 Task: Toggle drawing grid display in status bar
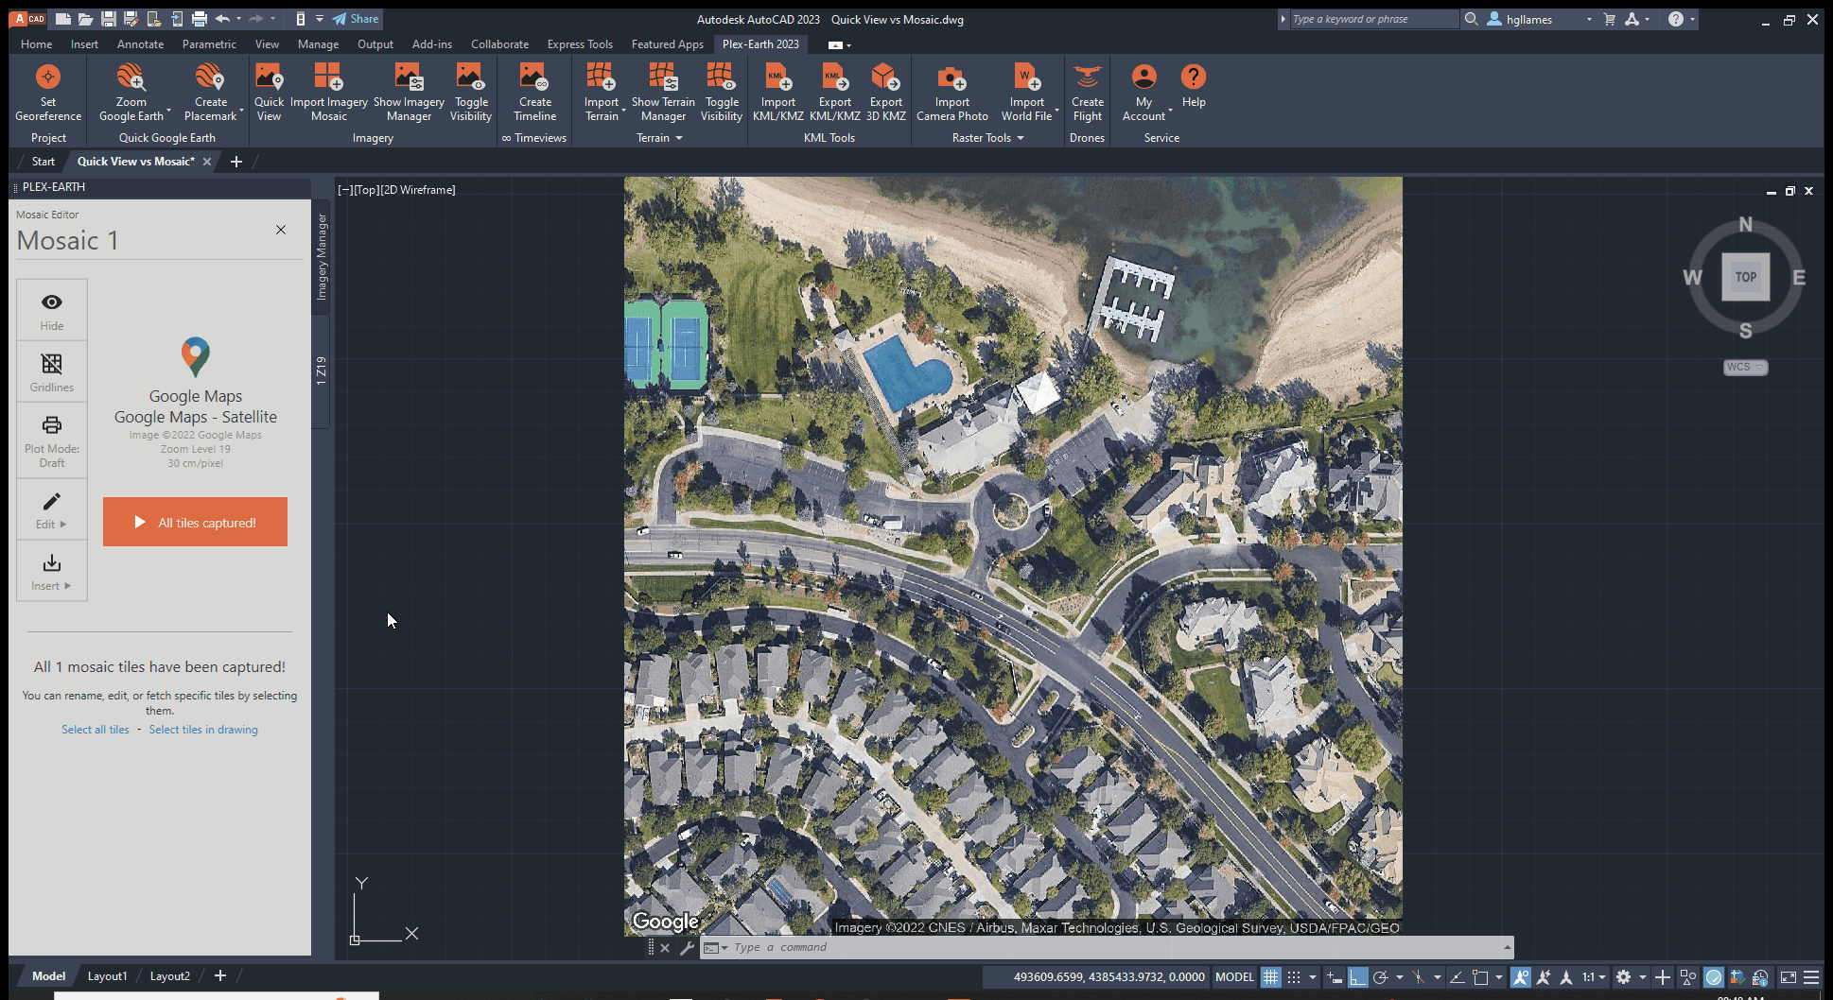pos(1270,977)
